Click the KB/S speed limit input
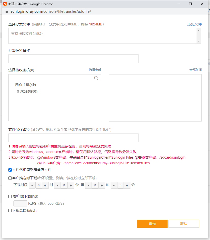The height and width of the screenshot is (240, 210). coord(20,203)
